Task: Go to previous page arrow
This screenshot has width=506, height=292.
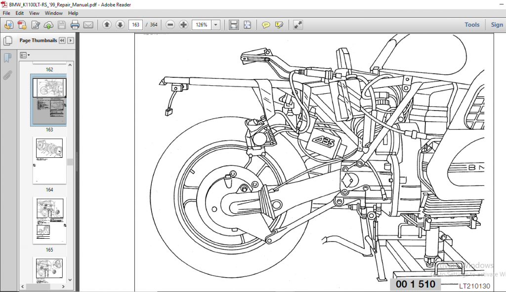Action: point(107,25)
